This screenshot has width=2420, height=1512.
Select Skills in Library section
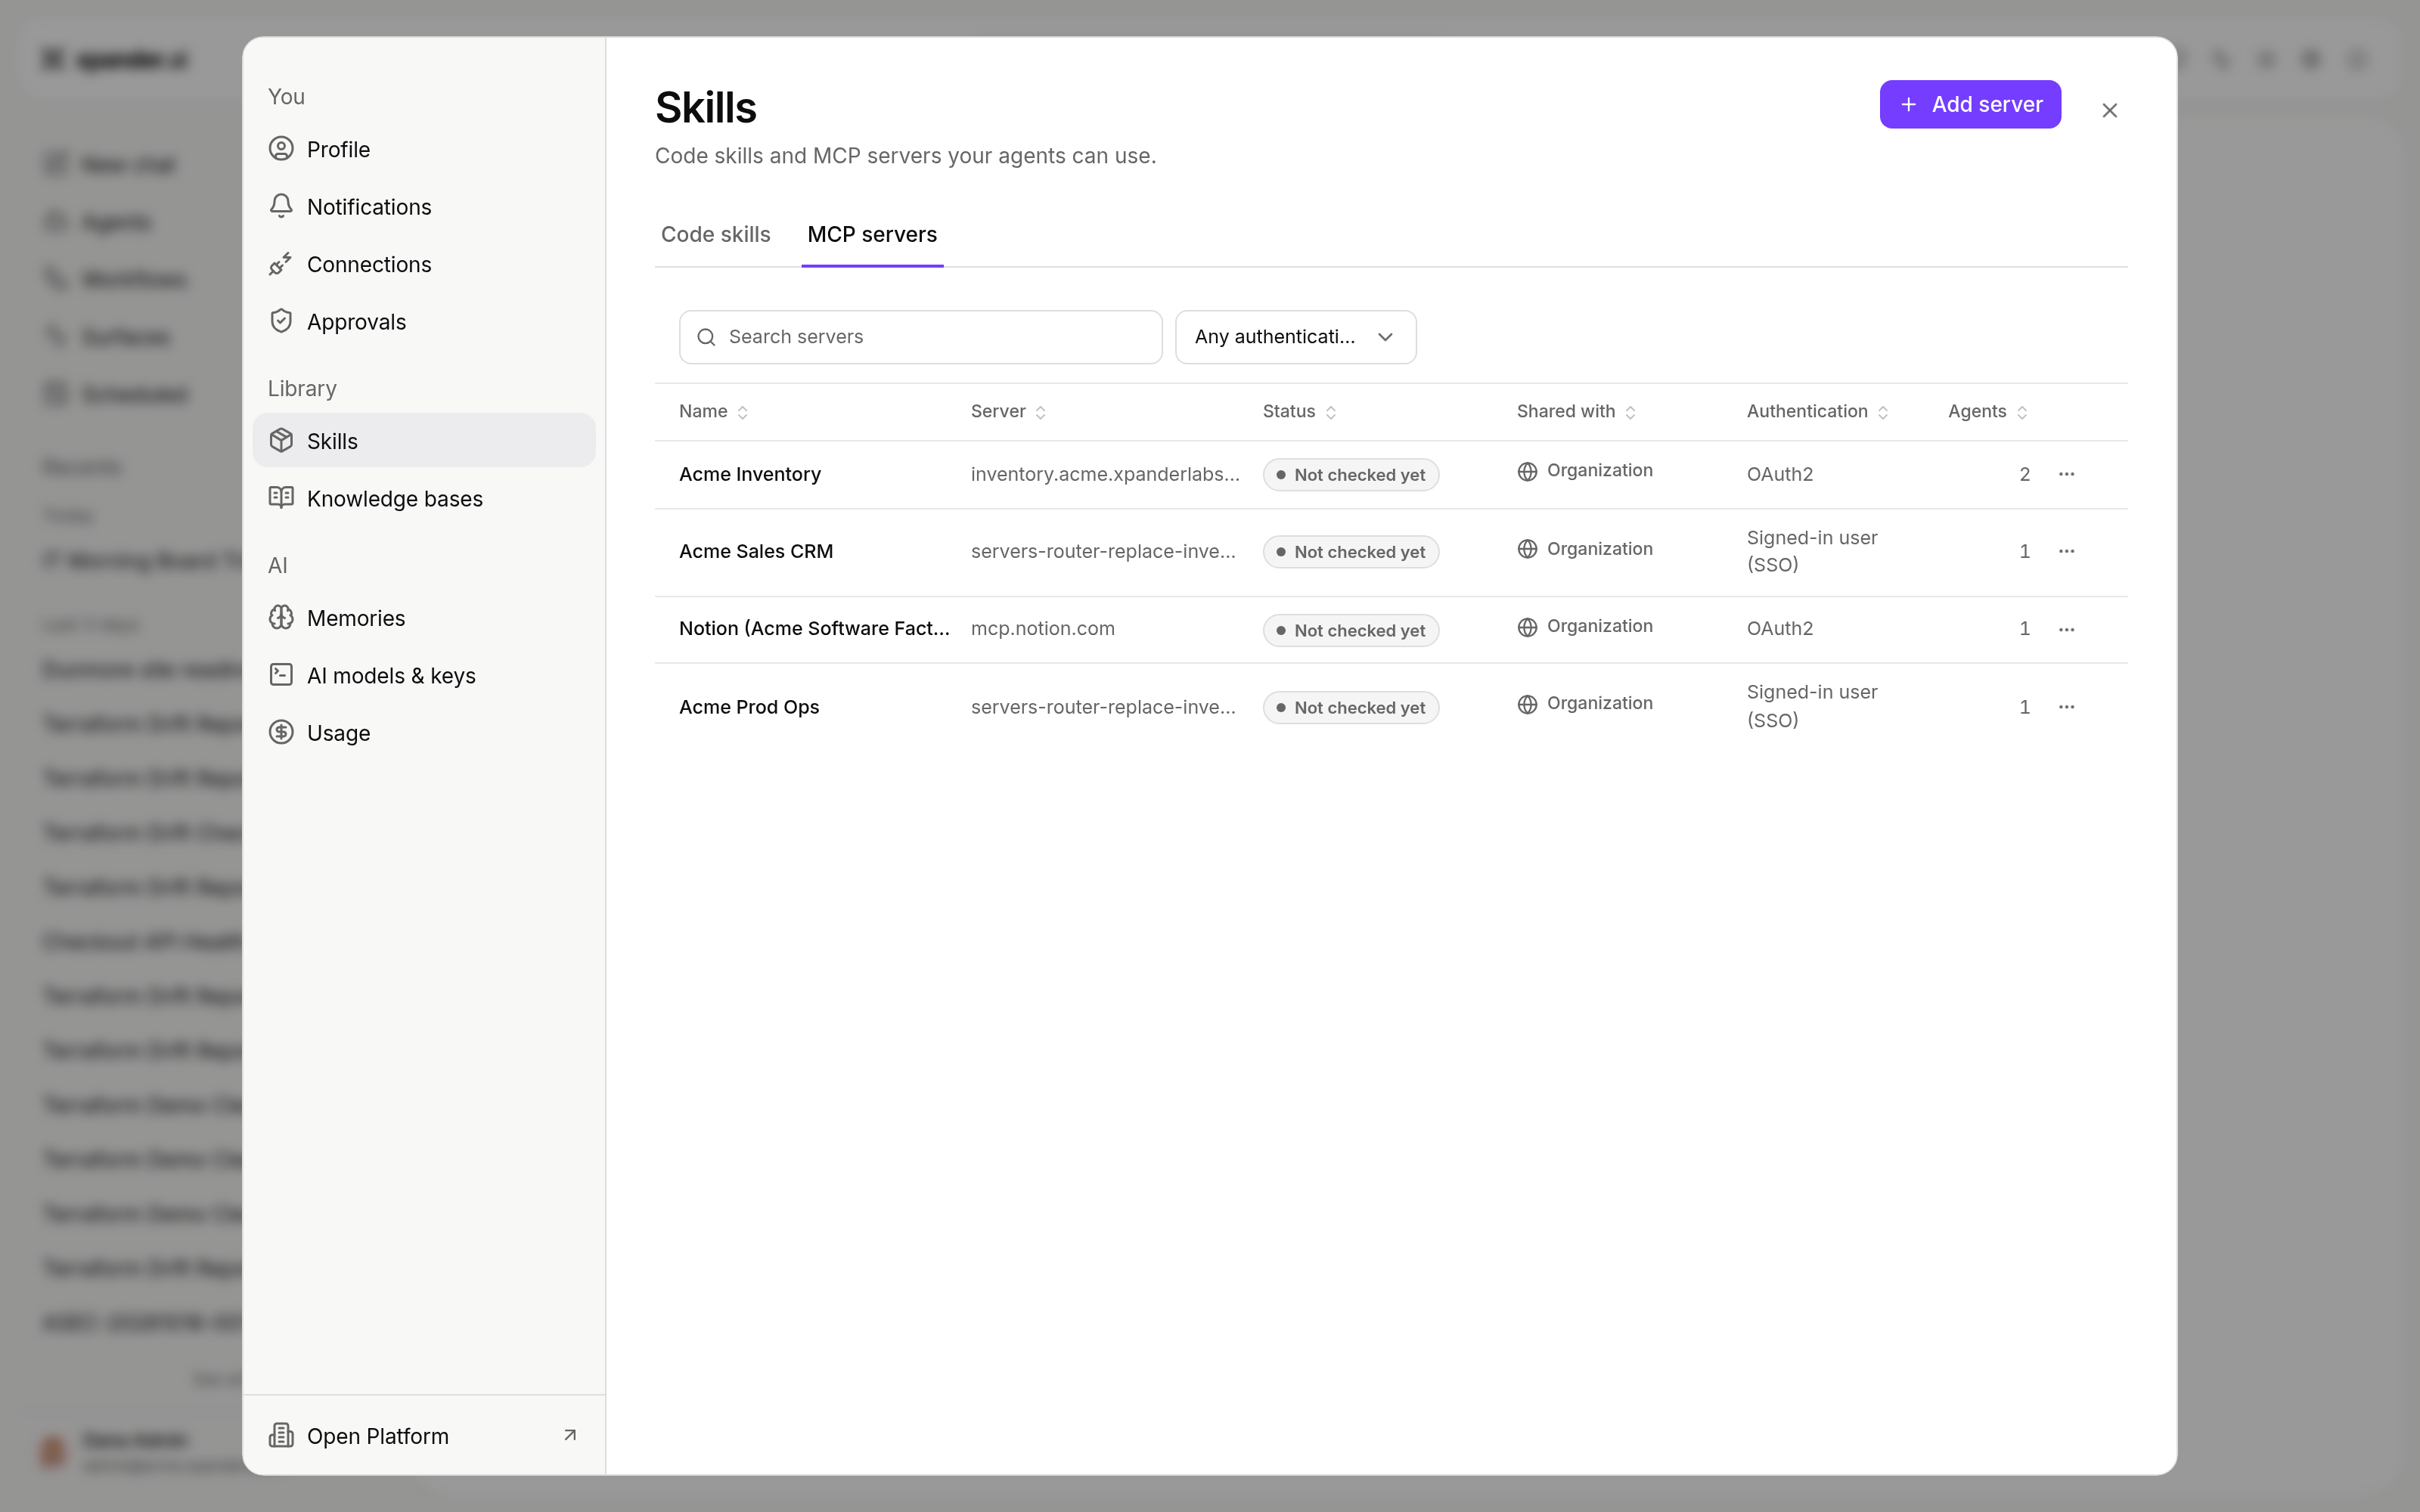(424, 441)
